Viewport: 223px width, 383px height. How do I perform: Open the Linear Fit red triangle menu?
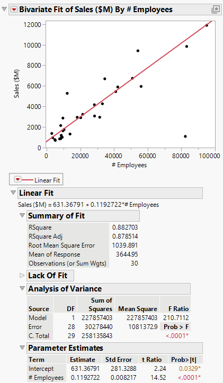tap(17, 179)
